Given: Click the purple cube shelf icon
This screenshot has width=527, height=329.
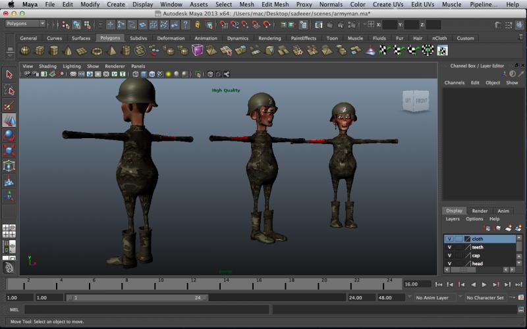Looking at the screenshot, I should 198,50.
